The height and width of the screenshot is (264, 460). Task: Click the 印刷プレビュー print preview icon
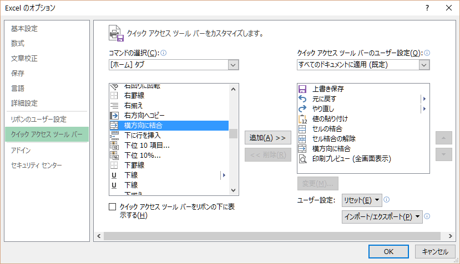tap(302, 159)
